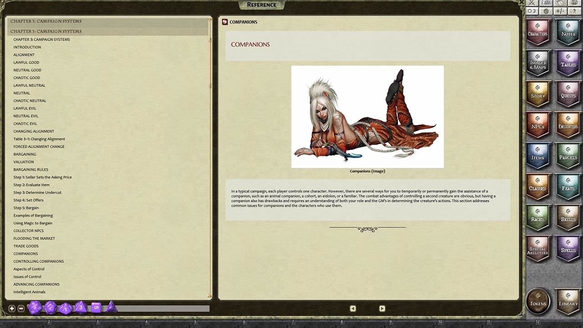This screenshot has width=583, height=328.
Task: Click the next page arrow
Action: coord(382,308)
